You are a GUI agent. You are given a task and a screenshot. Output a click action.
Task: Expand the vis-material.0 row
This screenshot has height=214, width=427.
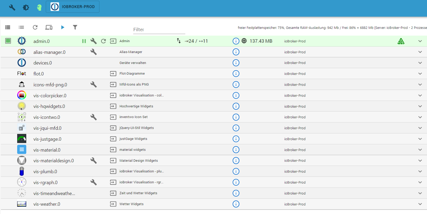point(420,150)
